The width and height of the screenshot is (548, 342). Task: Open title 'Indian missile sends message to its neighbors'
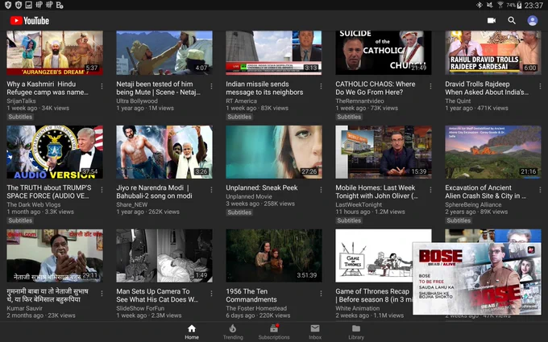pyautogui.click(x=264, y=88)
